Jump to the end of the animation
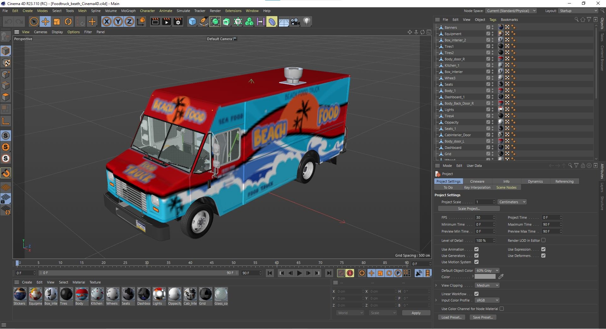The width and height of the screenshot is (606, 329). pos(329,273)
